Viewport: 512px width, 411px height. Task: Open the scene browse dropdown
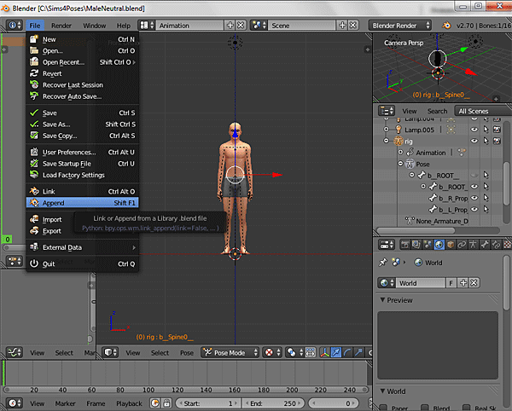[x=259, y=25]
